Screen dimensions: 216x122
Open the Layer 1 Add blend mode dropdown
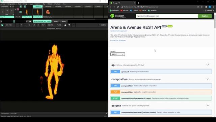(9, 14)
